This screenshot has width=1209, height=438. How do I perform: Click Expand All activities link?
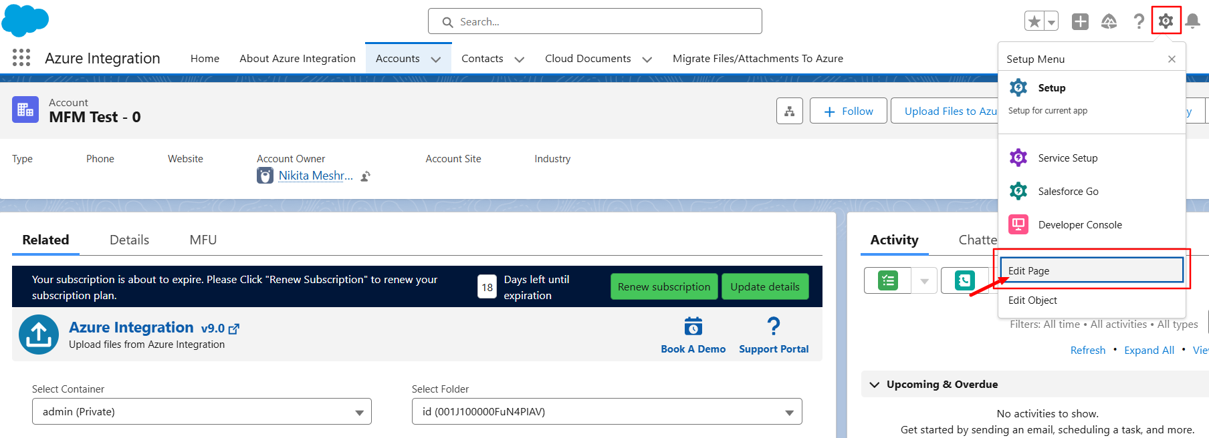click(1149, 350)
